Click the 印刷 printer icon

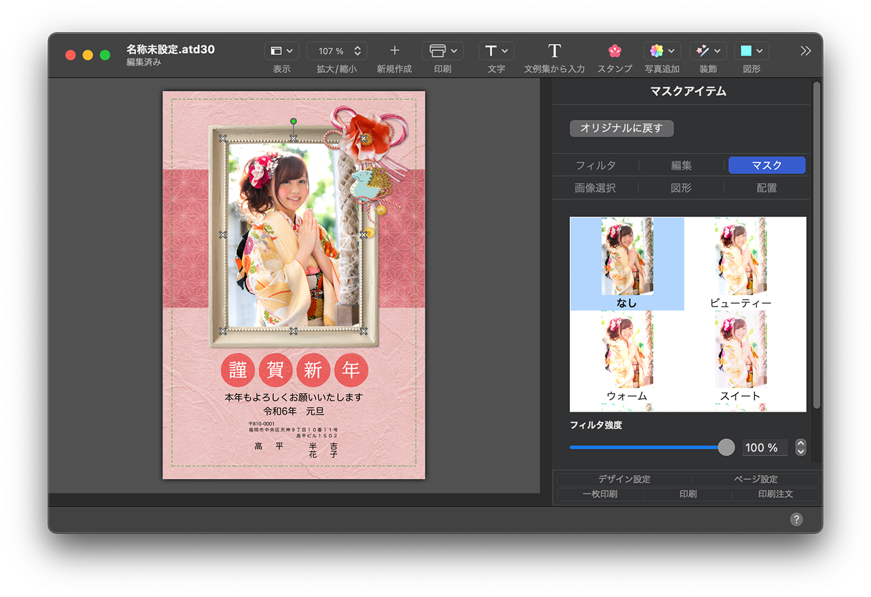coord(437,51)
